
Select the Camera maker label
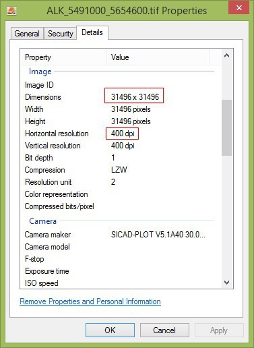click(x=48, y=235)
